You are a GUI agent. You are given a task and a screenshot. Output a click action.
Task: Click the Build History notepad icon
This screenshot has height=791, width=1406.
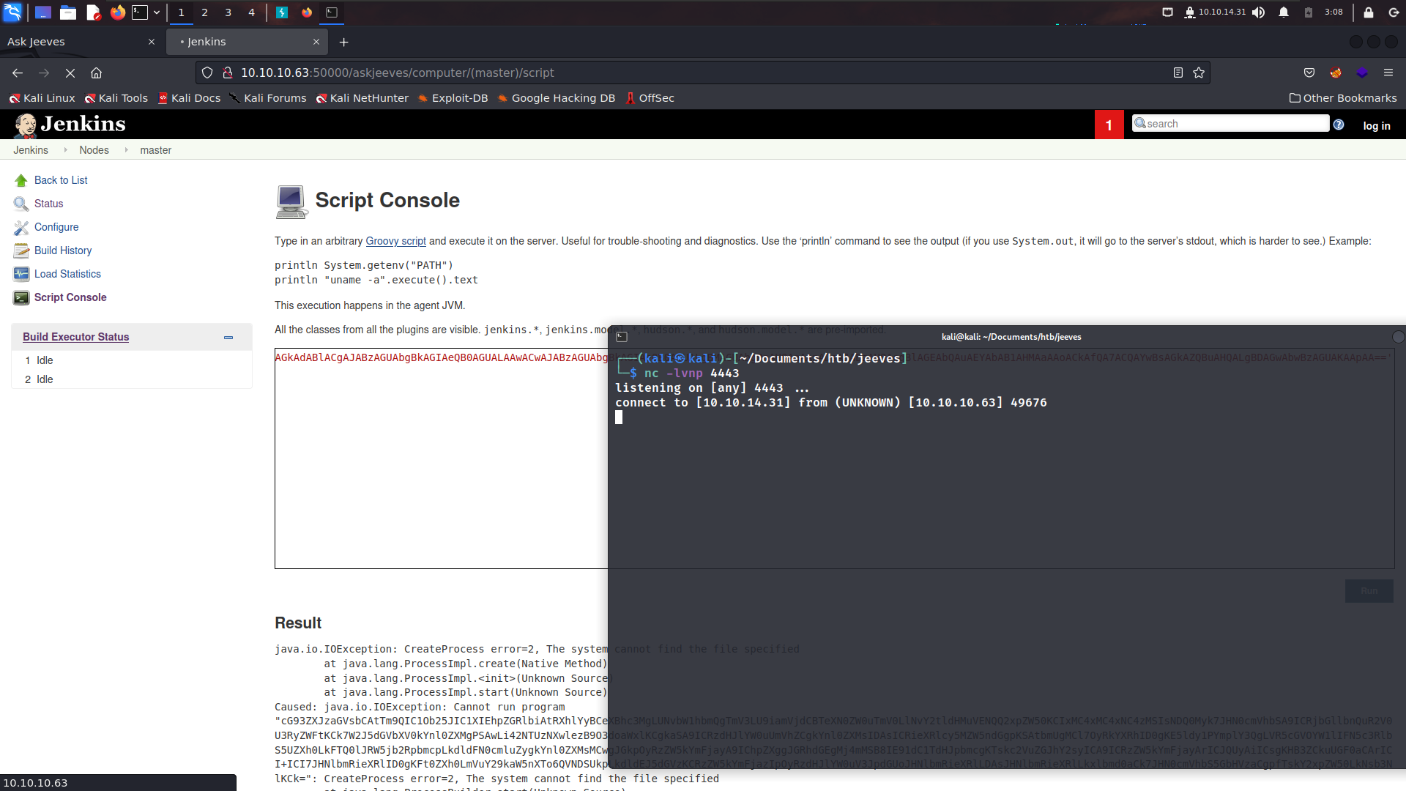pos(21,250)
